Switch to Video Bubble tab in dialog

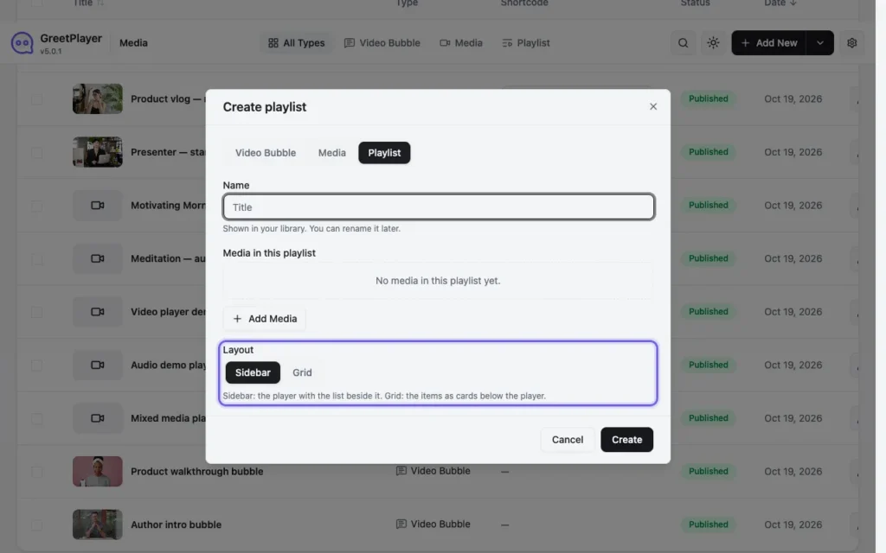point(265,153)
